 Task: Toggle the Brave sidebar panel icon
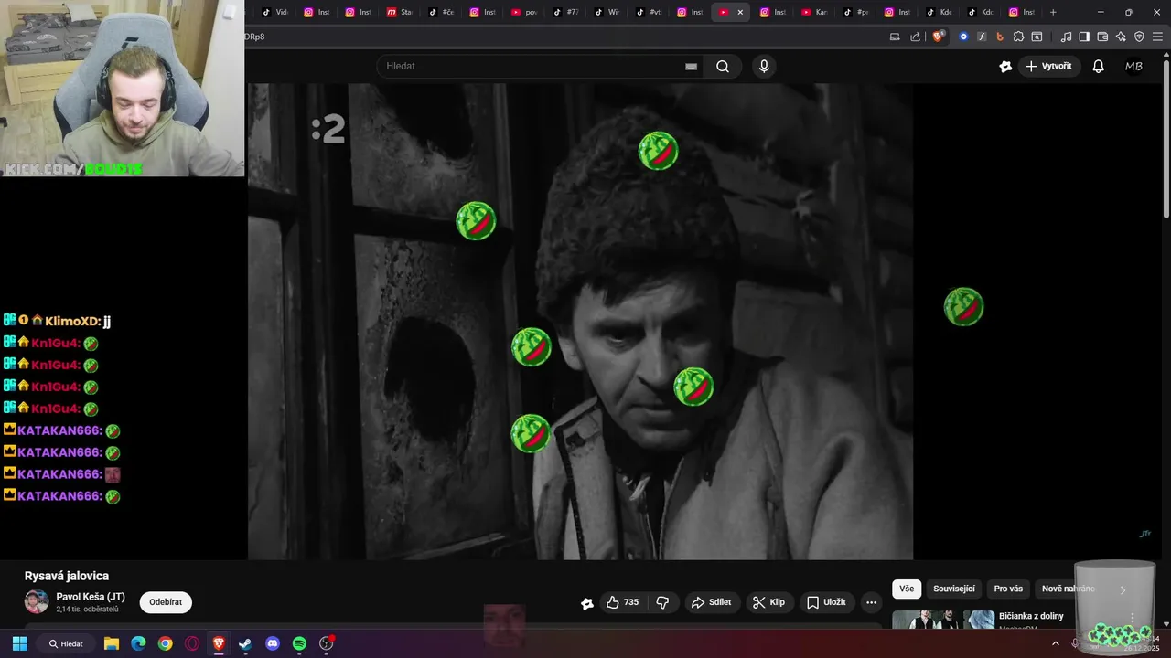coord(1084,37)
